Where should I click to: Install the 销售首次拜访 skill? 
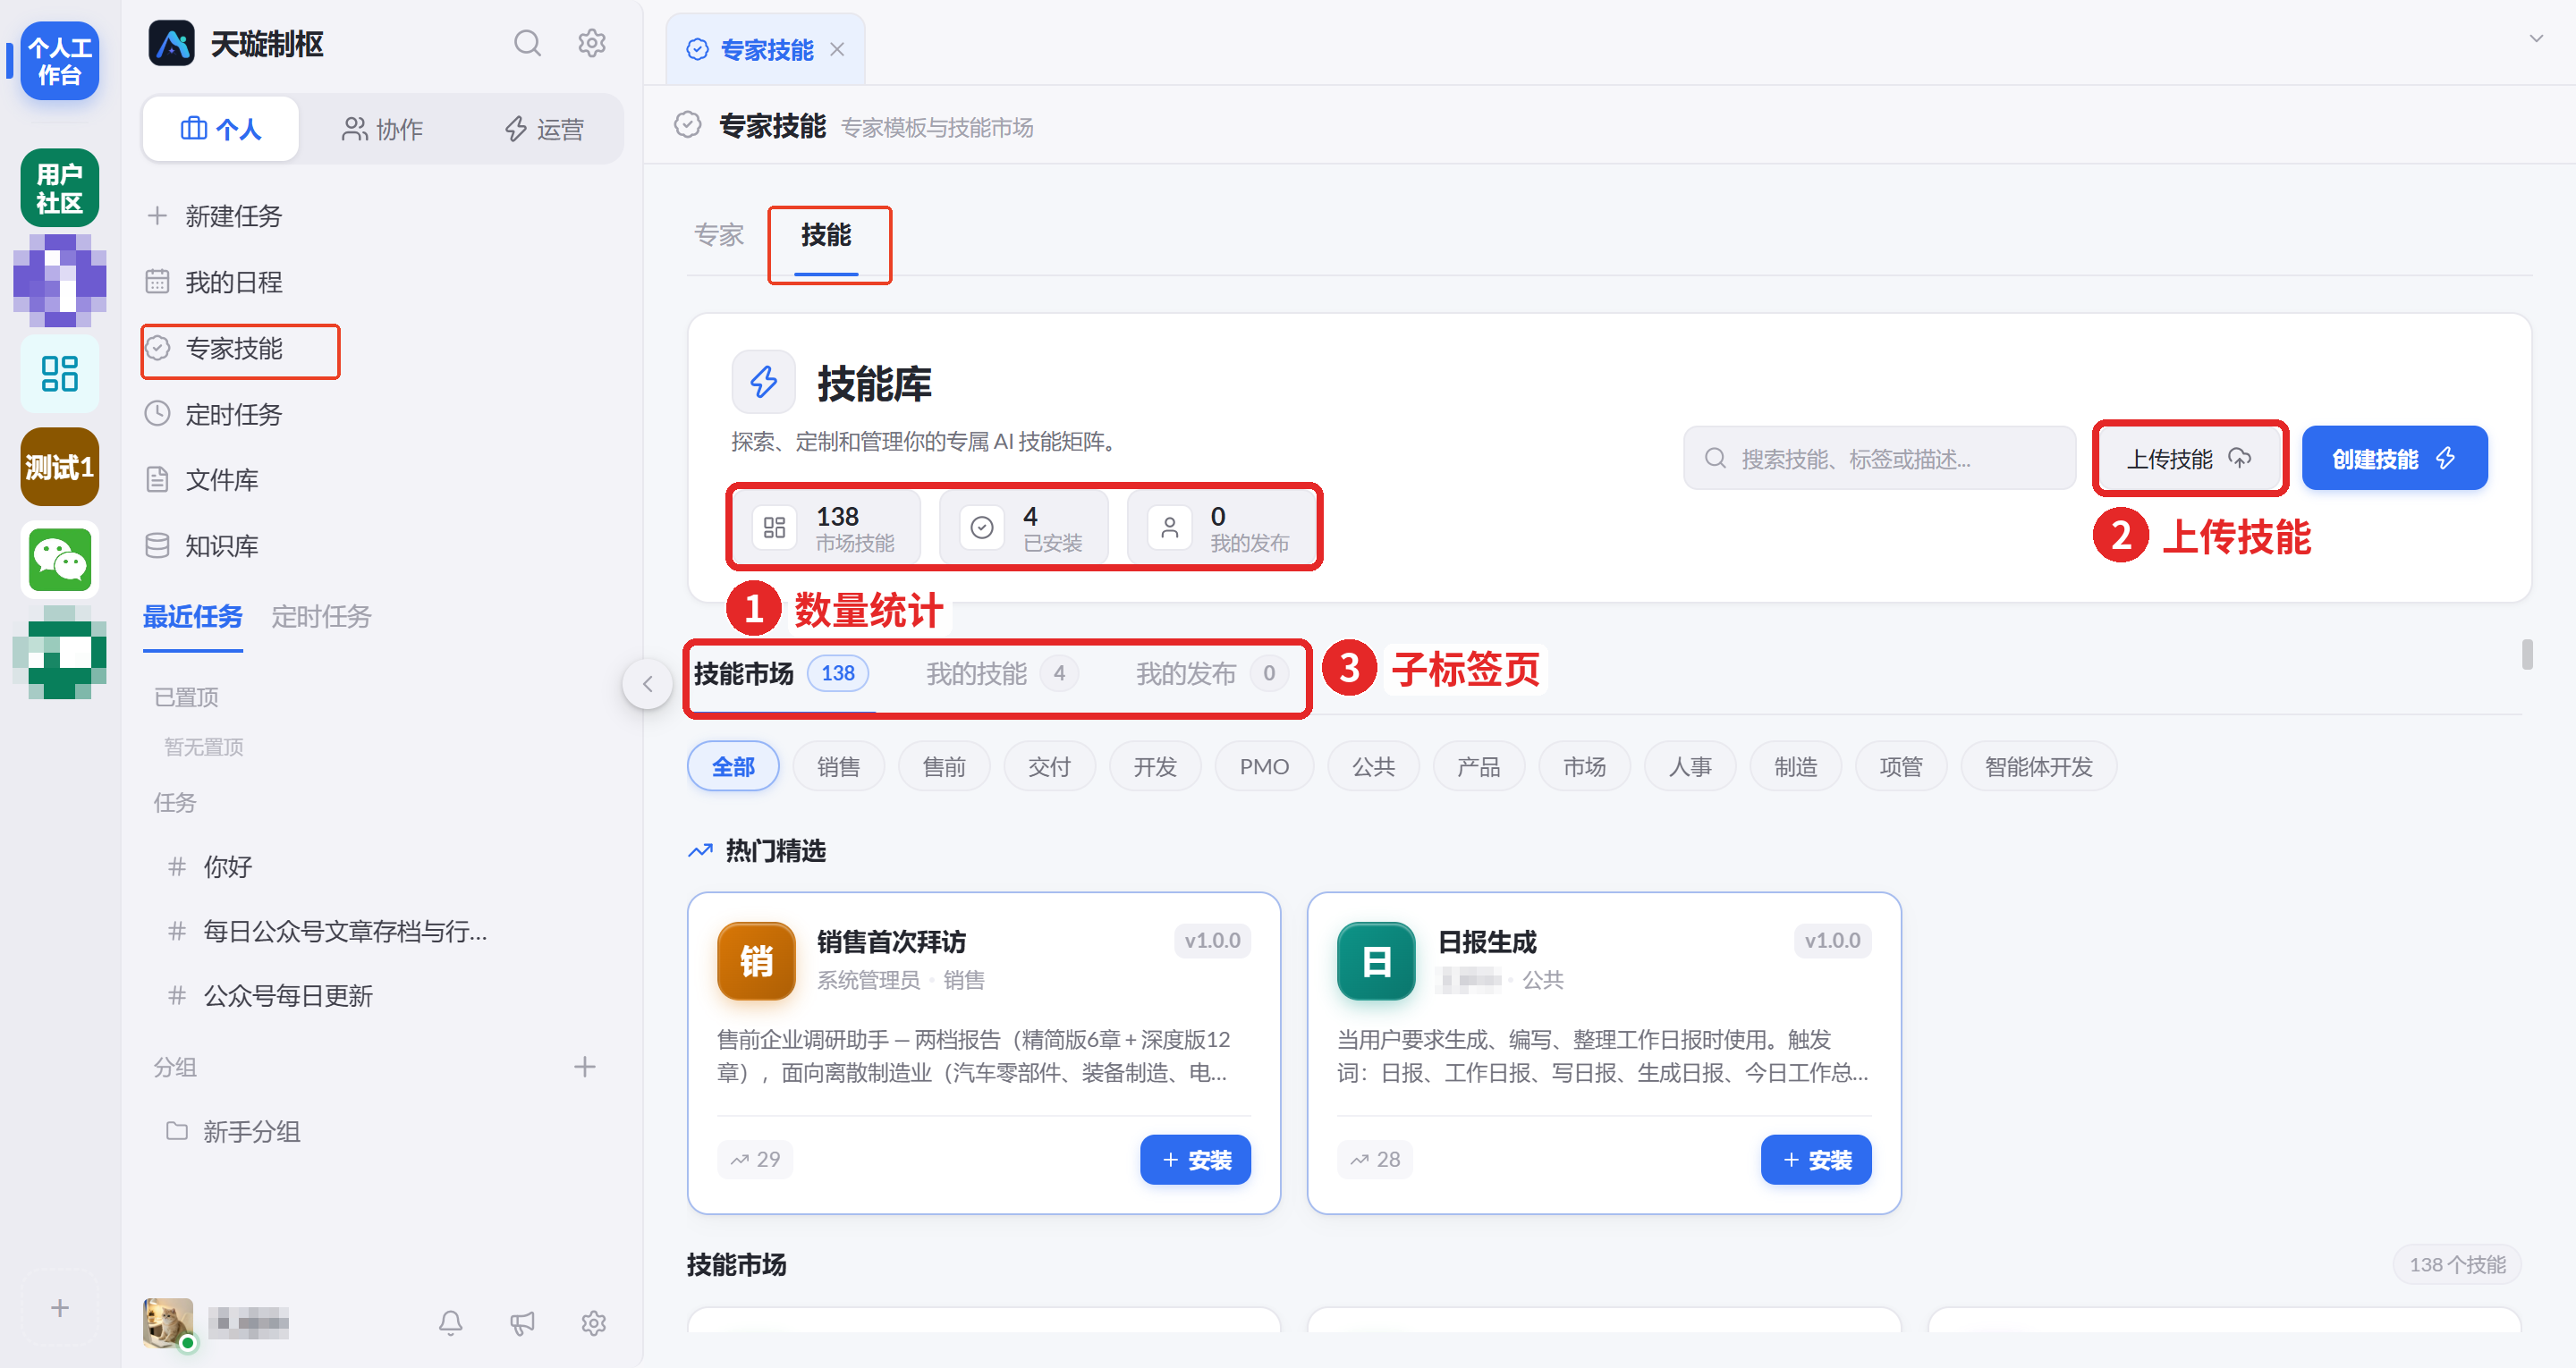(x=1195, y=1160)
